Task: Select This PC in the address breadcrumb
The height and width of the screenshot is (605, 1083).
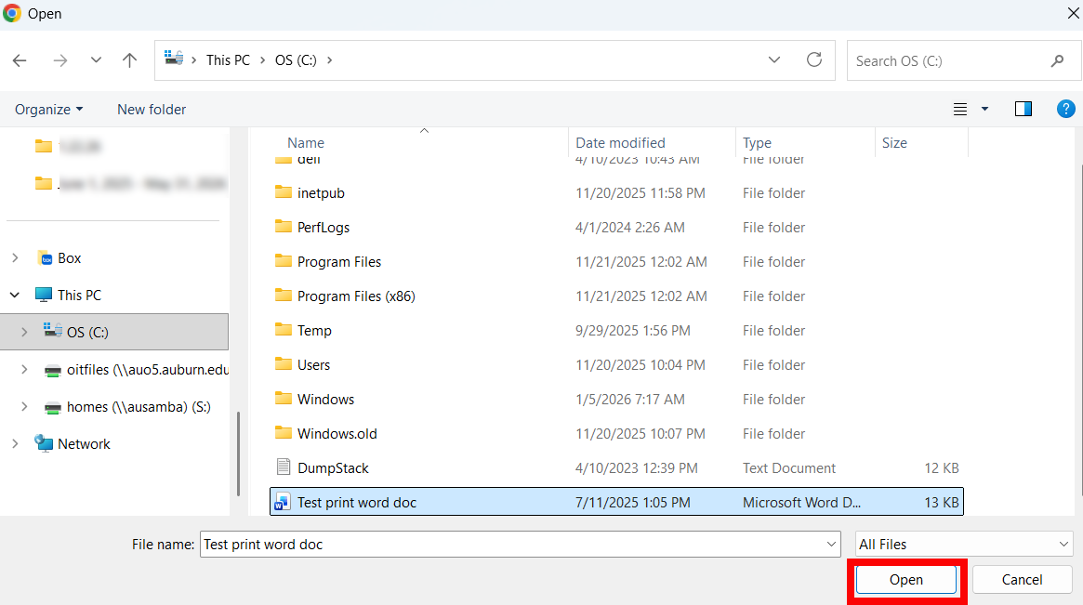Action: pos(228,60)
